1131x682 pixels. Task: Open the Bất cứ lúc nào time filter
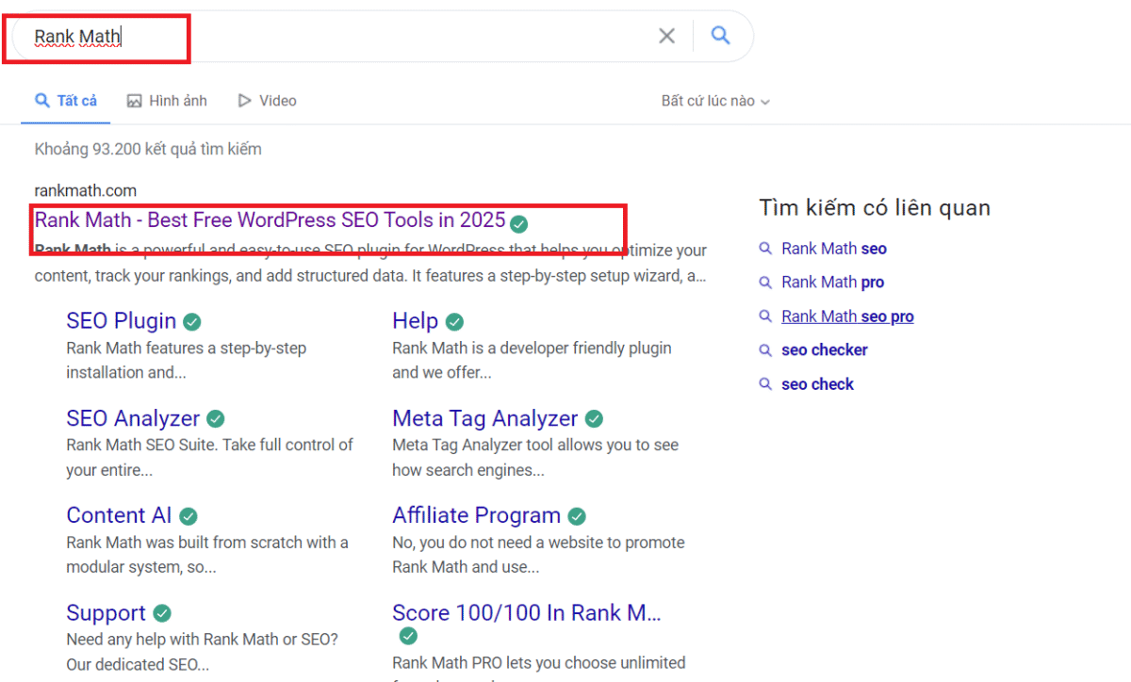pyautogui.click(x=715, y=101)
